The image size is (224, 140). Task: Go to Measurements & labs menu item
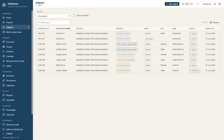[16, 61]
